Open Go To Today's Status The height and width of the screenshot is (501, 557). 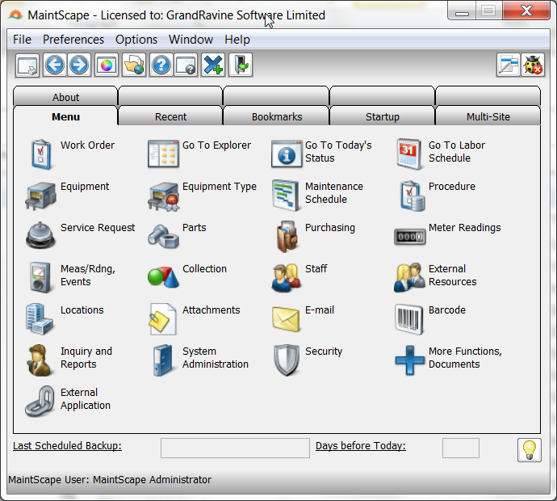coord(287,154)
